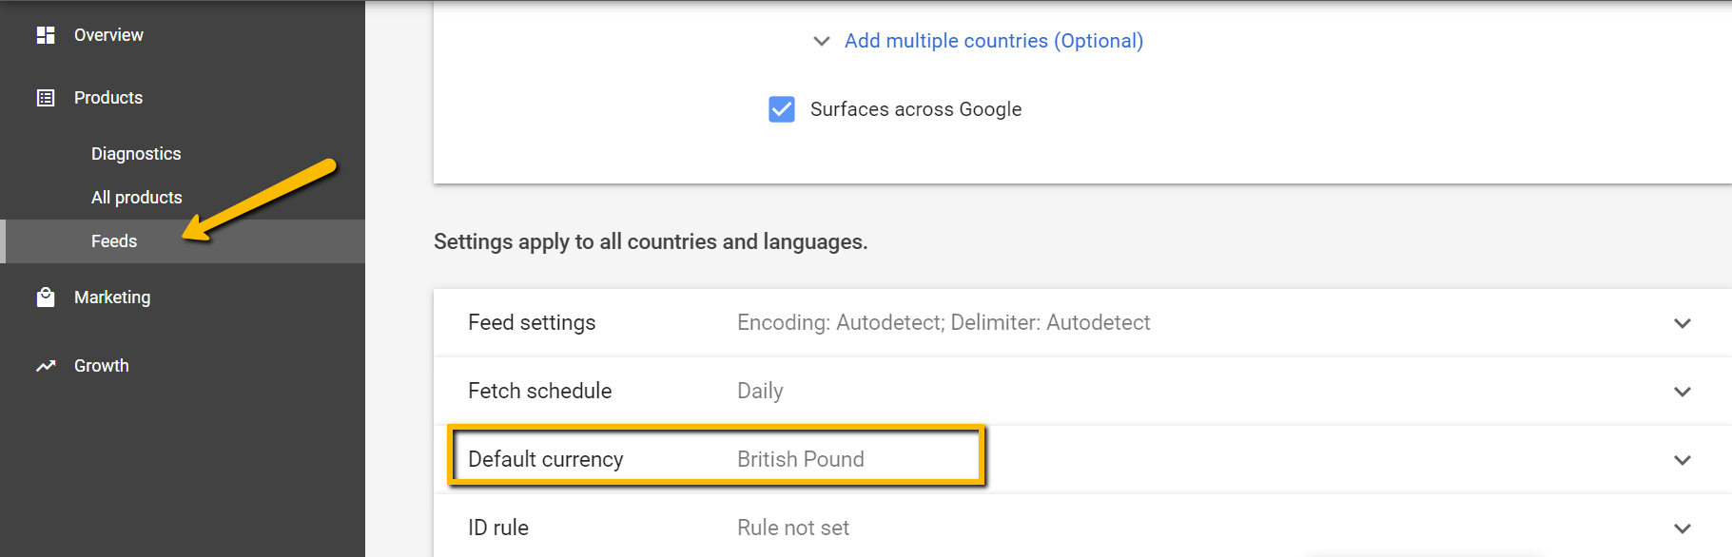
Task: Click chevron beside Add multiple countries
Action: coord(822,41)
